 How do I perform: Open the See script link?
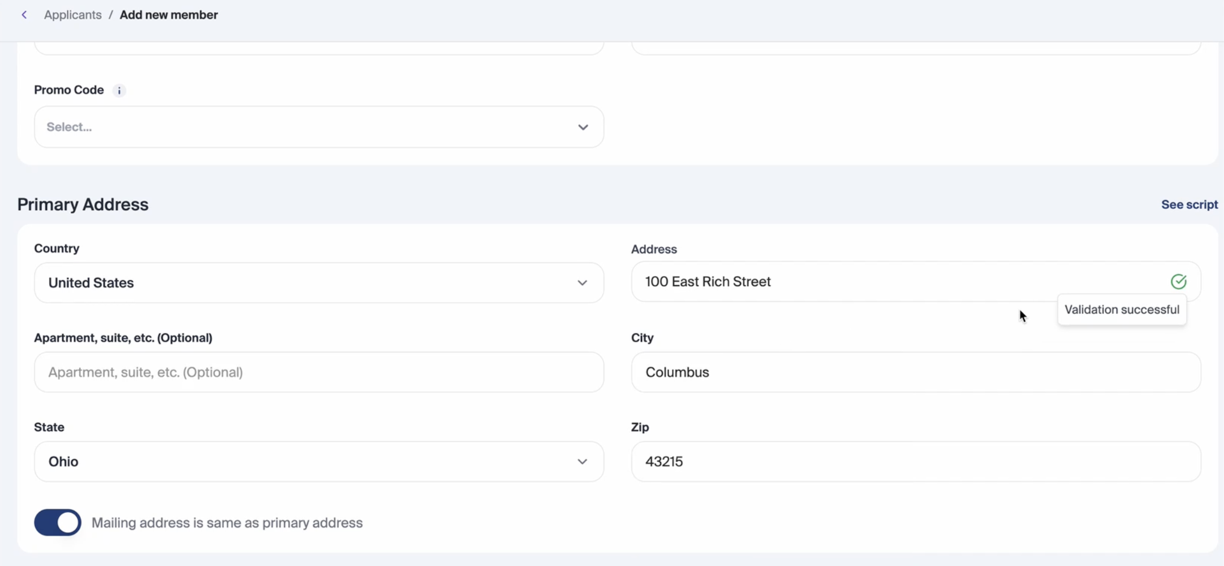tap(1189, 204)
